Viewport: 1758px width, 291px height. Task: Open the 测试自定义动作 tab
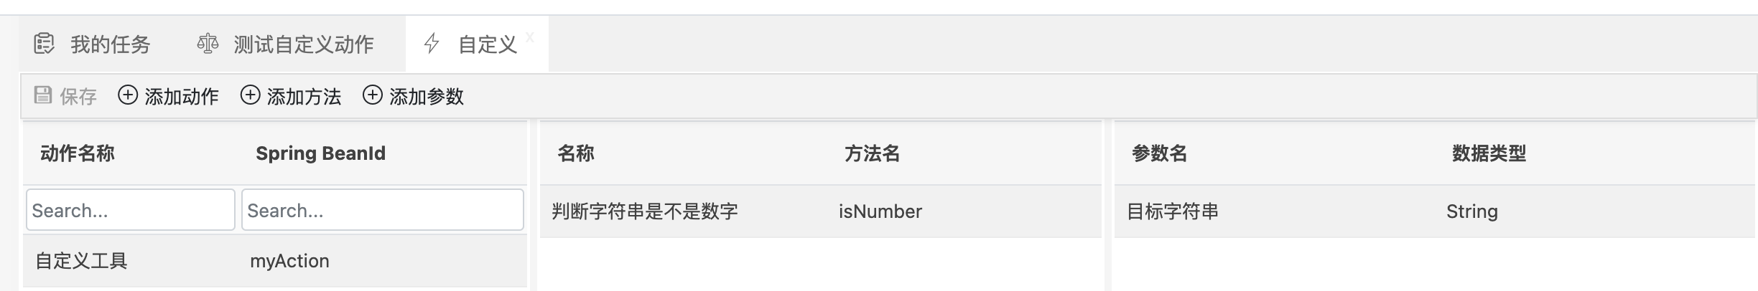(303, 44)
